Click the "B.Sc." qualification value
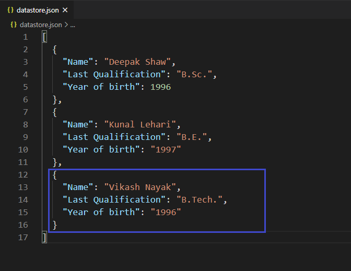Viewport: 351px width, 271px height. (194, 74)
